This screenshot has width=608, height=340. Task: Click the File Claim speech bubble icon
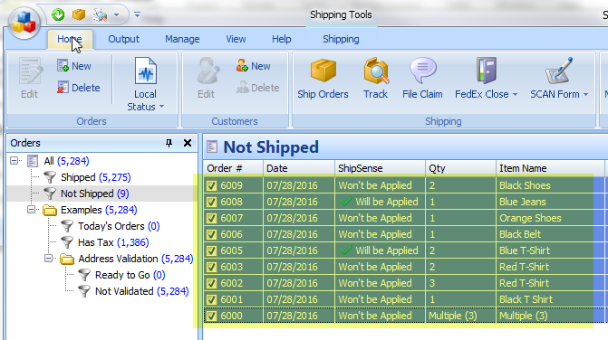click(422, 71)
